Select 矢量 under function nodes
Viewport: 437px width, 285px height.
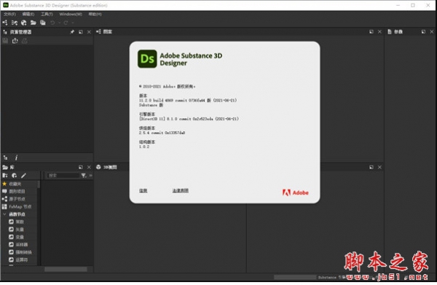click(x=20, y=230)
